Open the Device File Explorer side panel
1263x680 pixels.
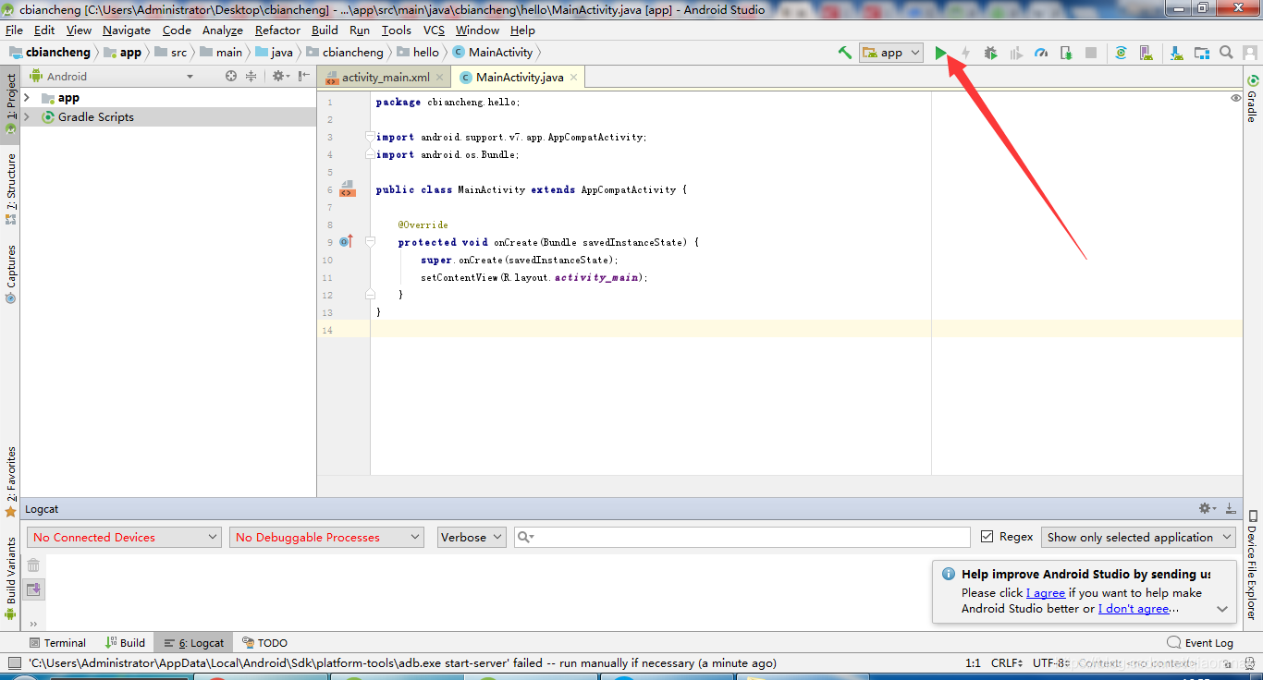point(1253,565)
